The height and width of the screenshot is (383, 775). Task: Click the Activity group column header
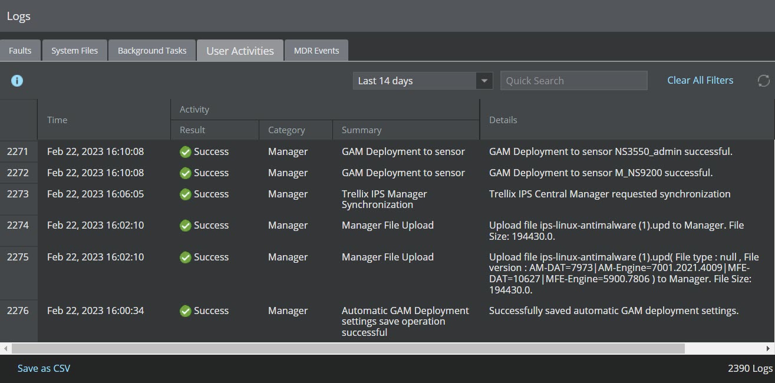(325, 110)
